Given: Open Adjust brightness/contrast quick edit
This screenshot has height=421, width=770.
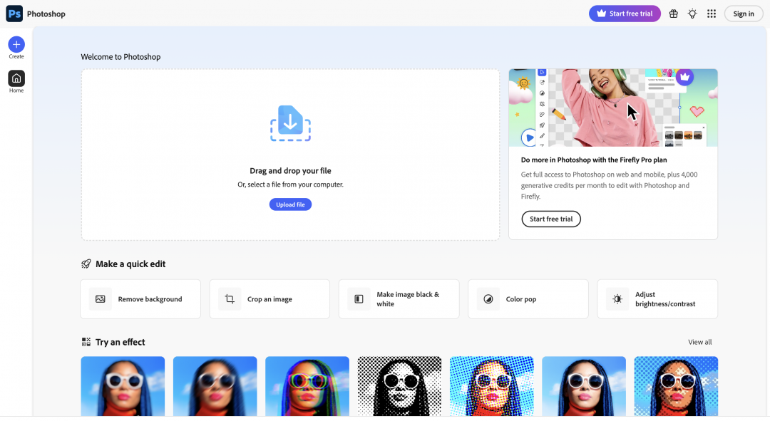Looking at the screenshot, I should [657, 299].
